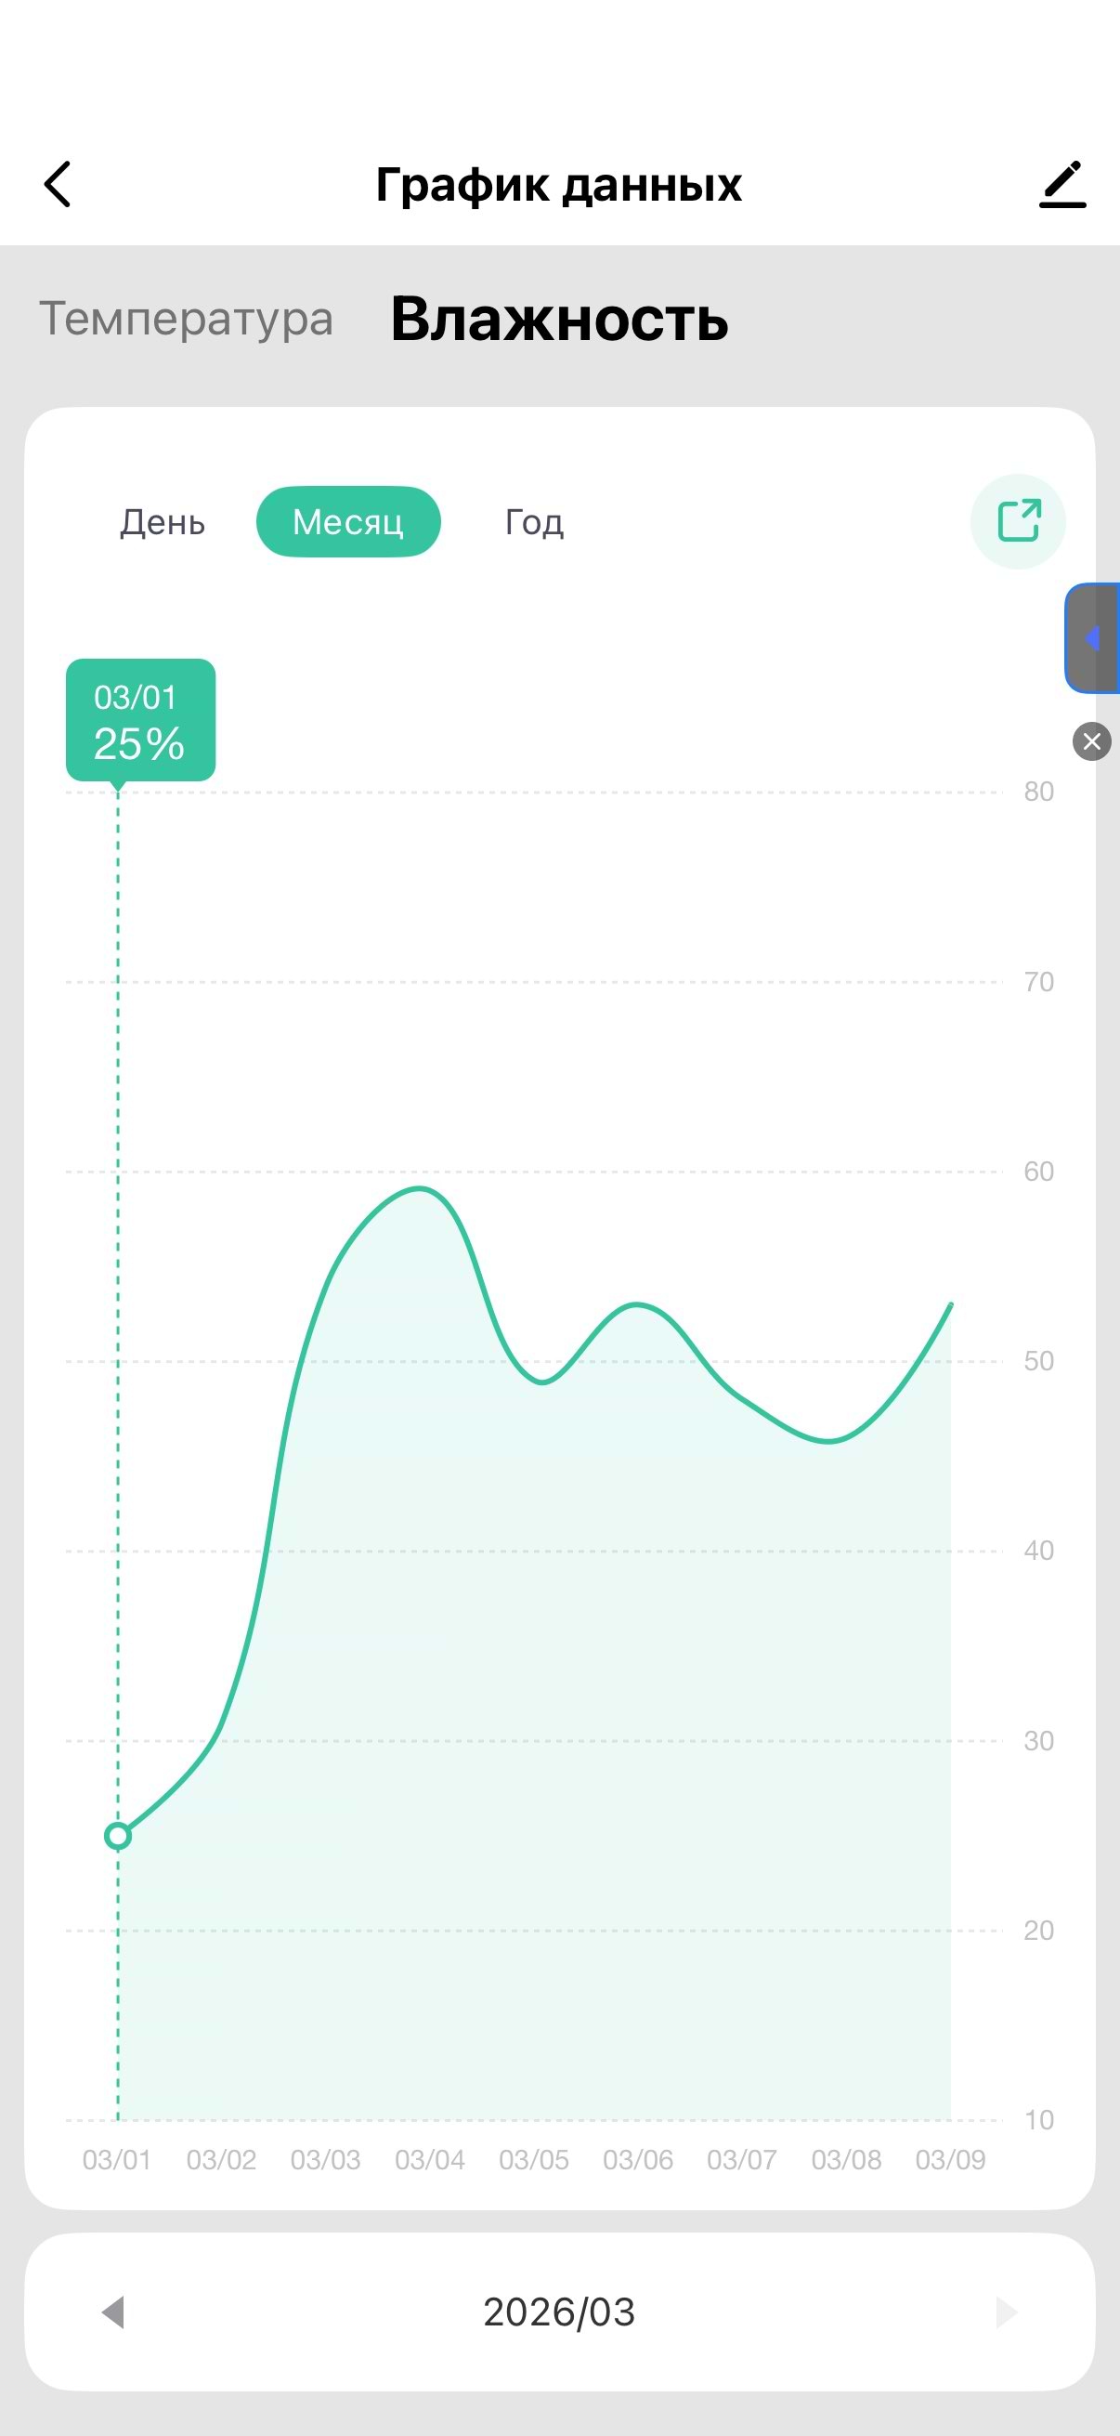Switch to the Температура tab
The image size is (1120, 2436).
click(x=186, y=319)
